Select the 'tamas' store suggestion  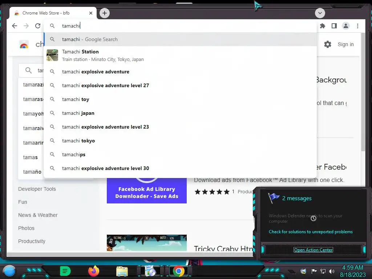pyautogui.click(x=31, y=157)
